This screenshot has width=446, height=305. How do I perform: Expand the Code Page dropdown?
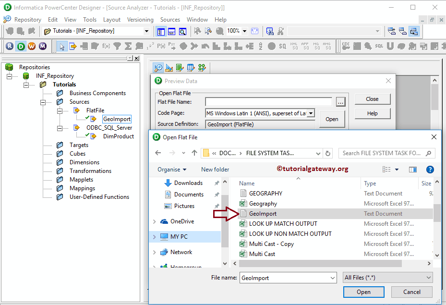pos(311,113)
